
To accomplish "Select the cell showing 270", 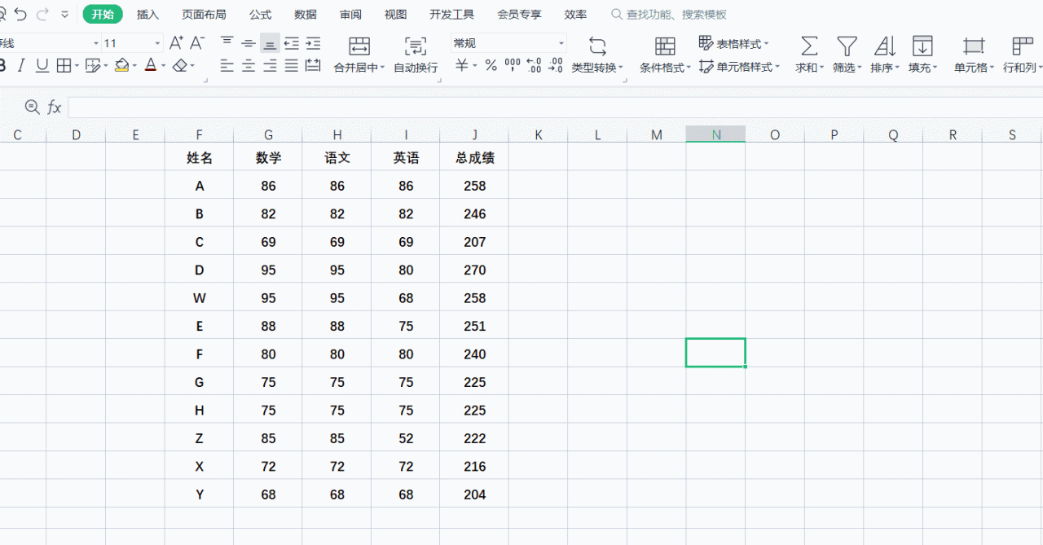I will point(474,270).
